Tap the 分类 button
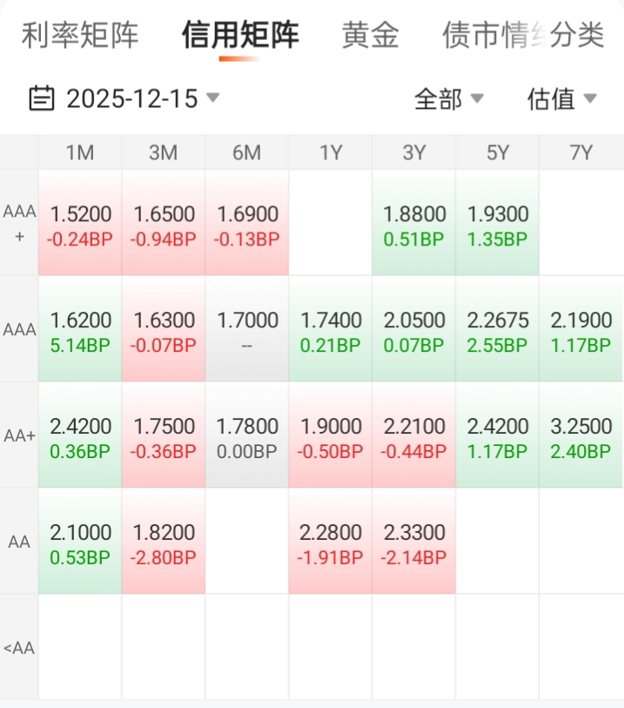Viewport: 624px width, 708px height. click(x=578, y=35)
